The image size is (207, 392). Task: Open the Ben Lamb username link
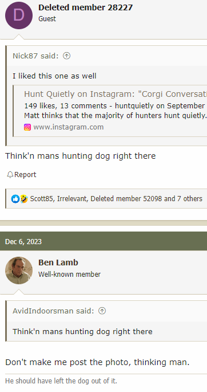[58, 262]
